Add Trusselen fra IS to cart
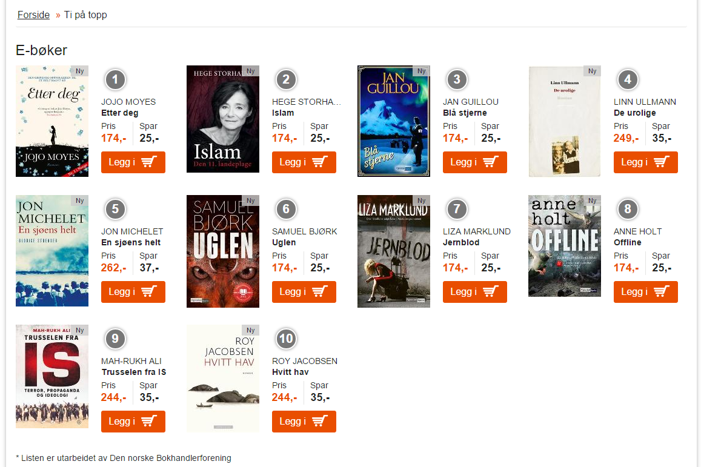Image resolution: width=701 pixels, height=467 pixels. click(x=133, y=422)
